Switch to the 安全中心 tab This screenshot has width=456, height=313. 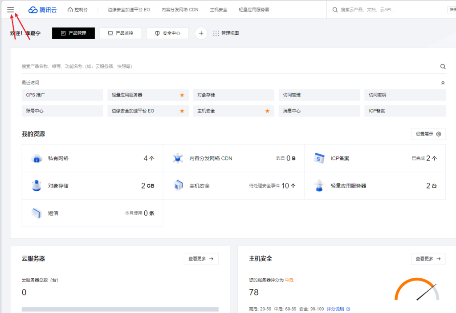[167, 33]
